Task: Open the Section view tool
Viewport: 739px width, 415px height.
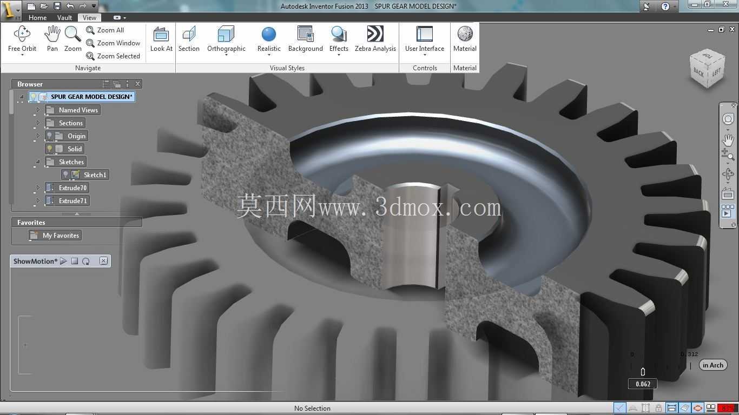Action: 189,39
